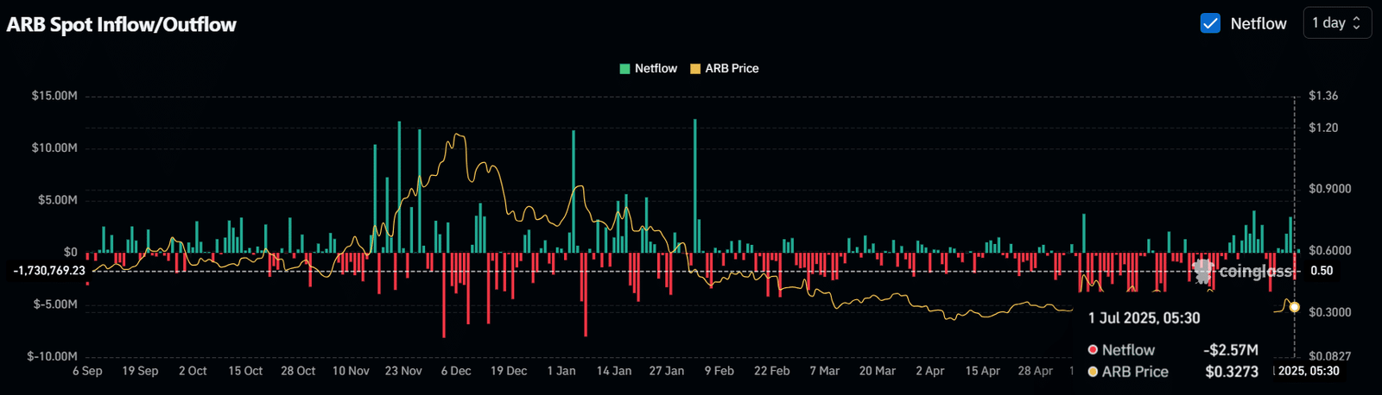Screen dimensions: 1382x395
Task: Click the 23 Nov x-axis date label
Action: coord(403,371)
